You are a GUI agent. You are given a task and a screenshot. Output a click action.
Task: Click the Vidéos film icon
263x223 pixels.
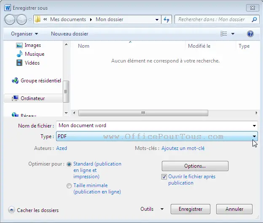[19, 63]
